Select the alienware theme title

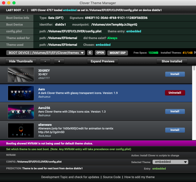click(45, 125)
